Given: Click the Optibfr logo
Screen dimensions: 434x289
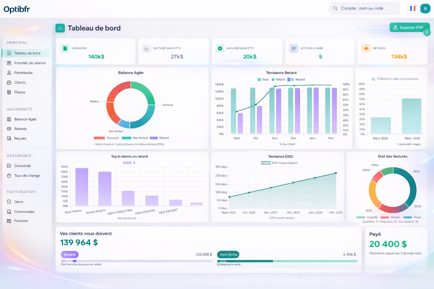Looking at the screenshot, I should pyautogui.click(x=17, y=9).
